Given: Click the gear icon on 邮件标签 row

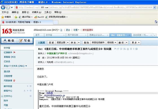Looking at the screenshot, I should click(x=30, y=86).
